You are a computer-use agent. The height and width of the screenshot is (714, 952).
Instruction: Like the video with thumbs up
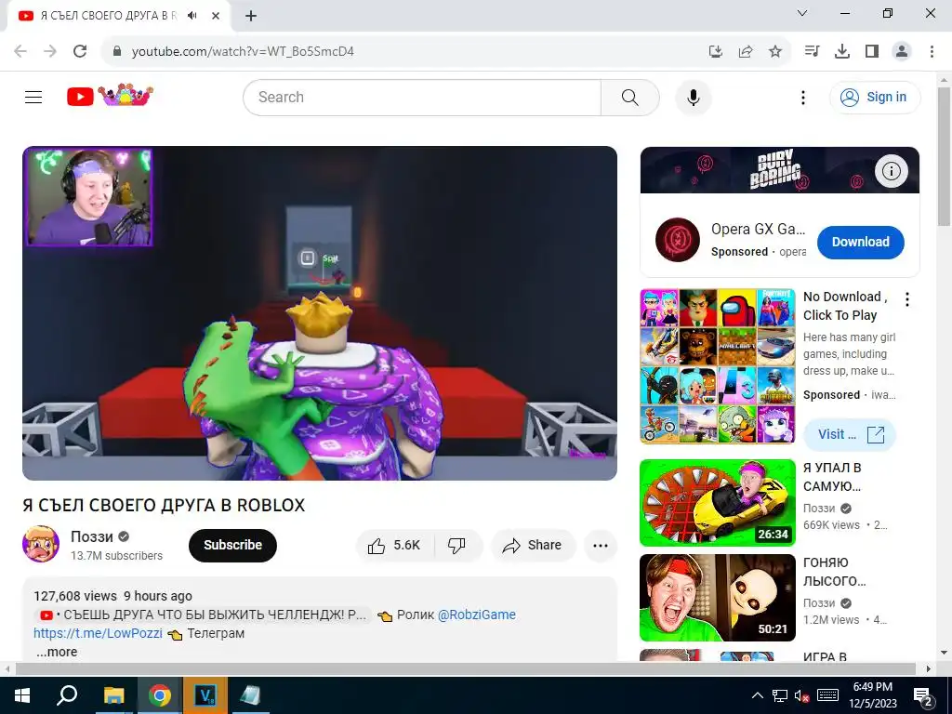tap(394, 545)
